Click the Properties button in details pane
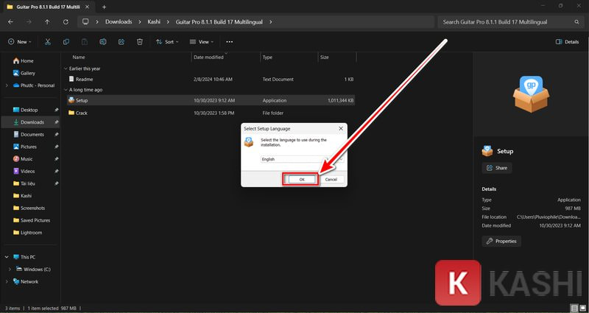The height and width of the screenshot is (313, 589). click(x=501, y=241)
